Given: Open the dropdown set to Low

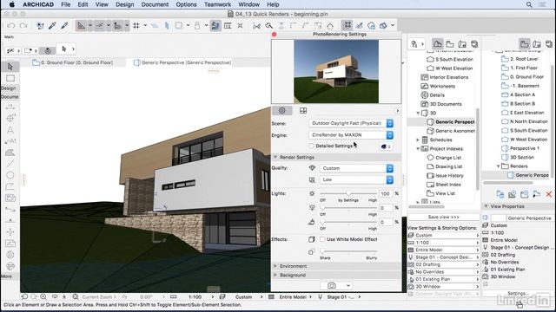Looking at the screenshot, I should pos(356,179).
